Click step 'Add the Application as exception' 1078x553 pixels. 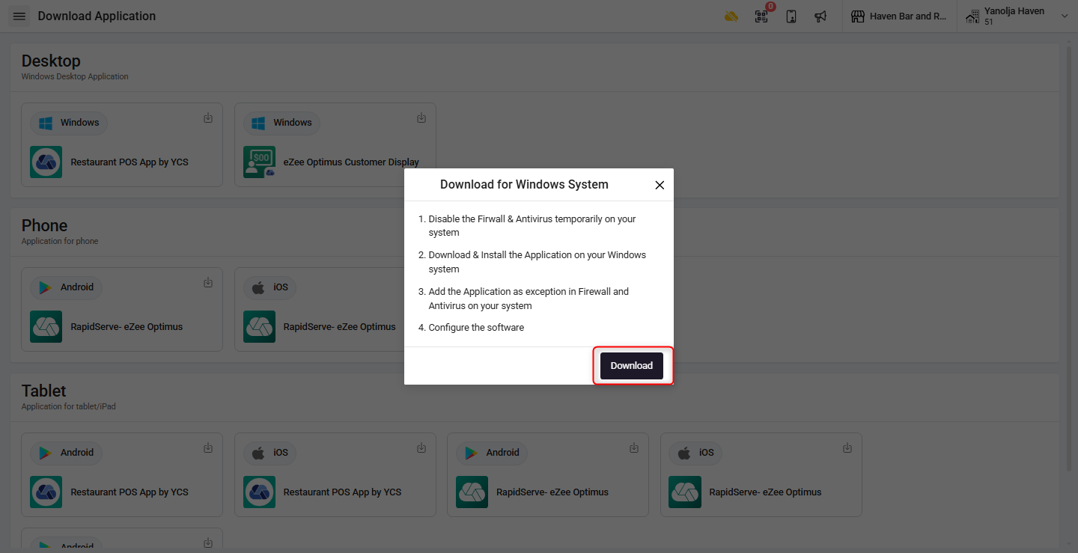click(529, 299)
